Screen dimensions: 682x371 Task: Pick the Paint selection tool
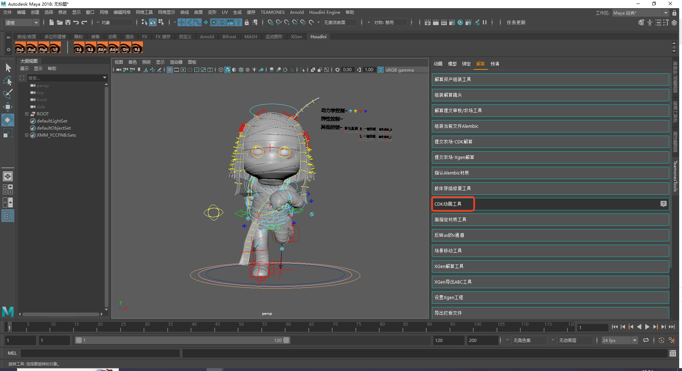(x=7, y=94)
